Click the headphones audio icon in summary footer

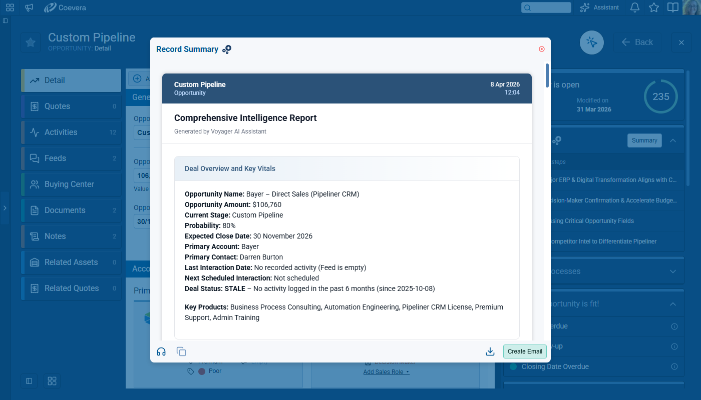[161, 351]
